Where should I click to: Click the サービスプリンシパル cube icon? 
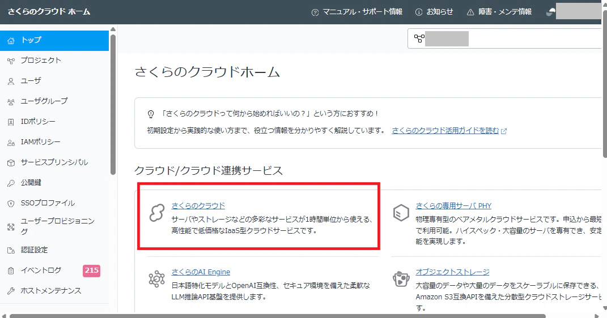tap(11, 163)
